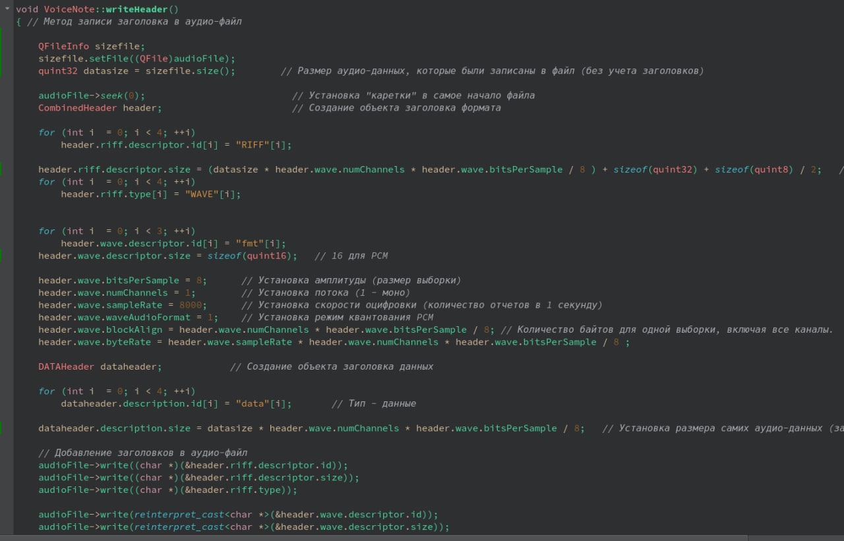Click "quint32 datasize = sizefile.size();"
Image resolution: width=844 pixels, height=541 pixels.
pos(136,71)
